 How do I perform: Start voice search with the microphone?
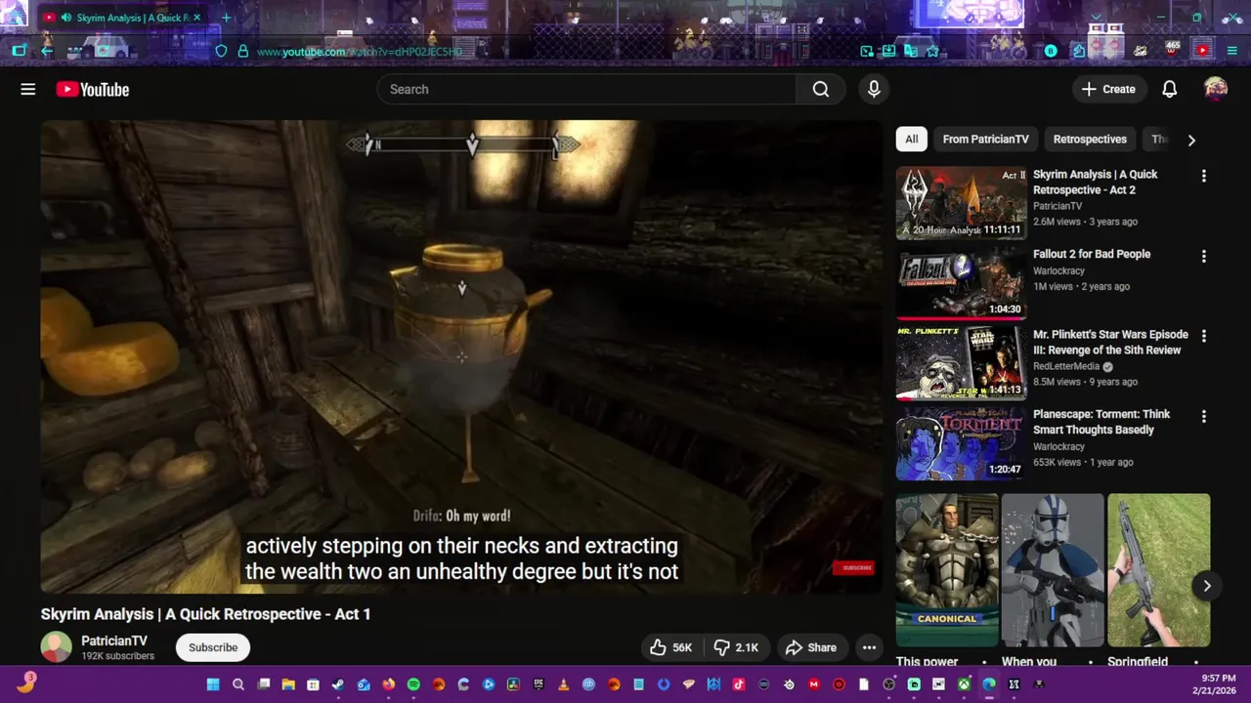pos(874,90)
